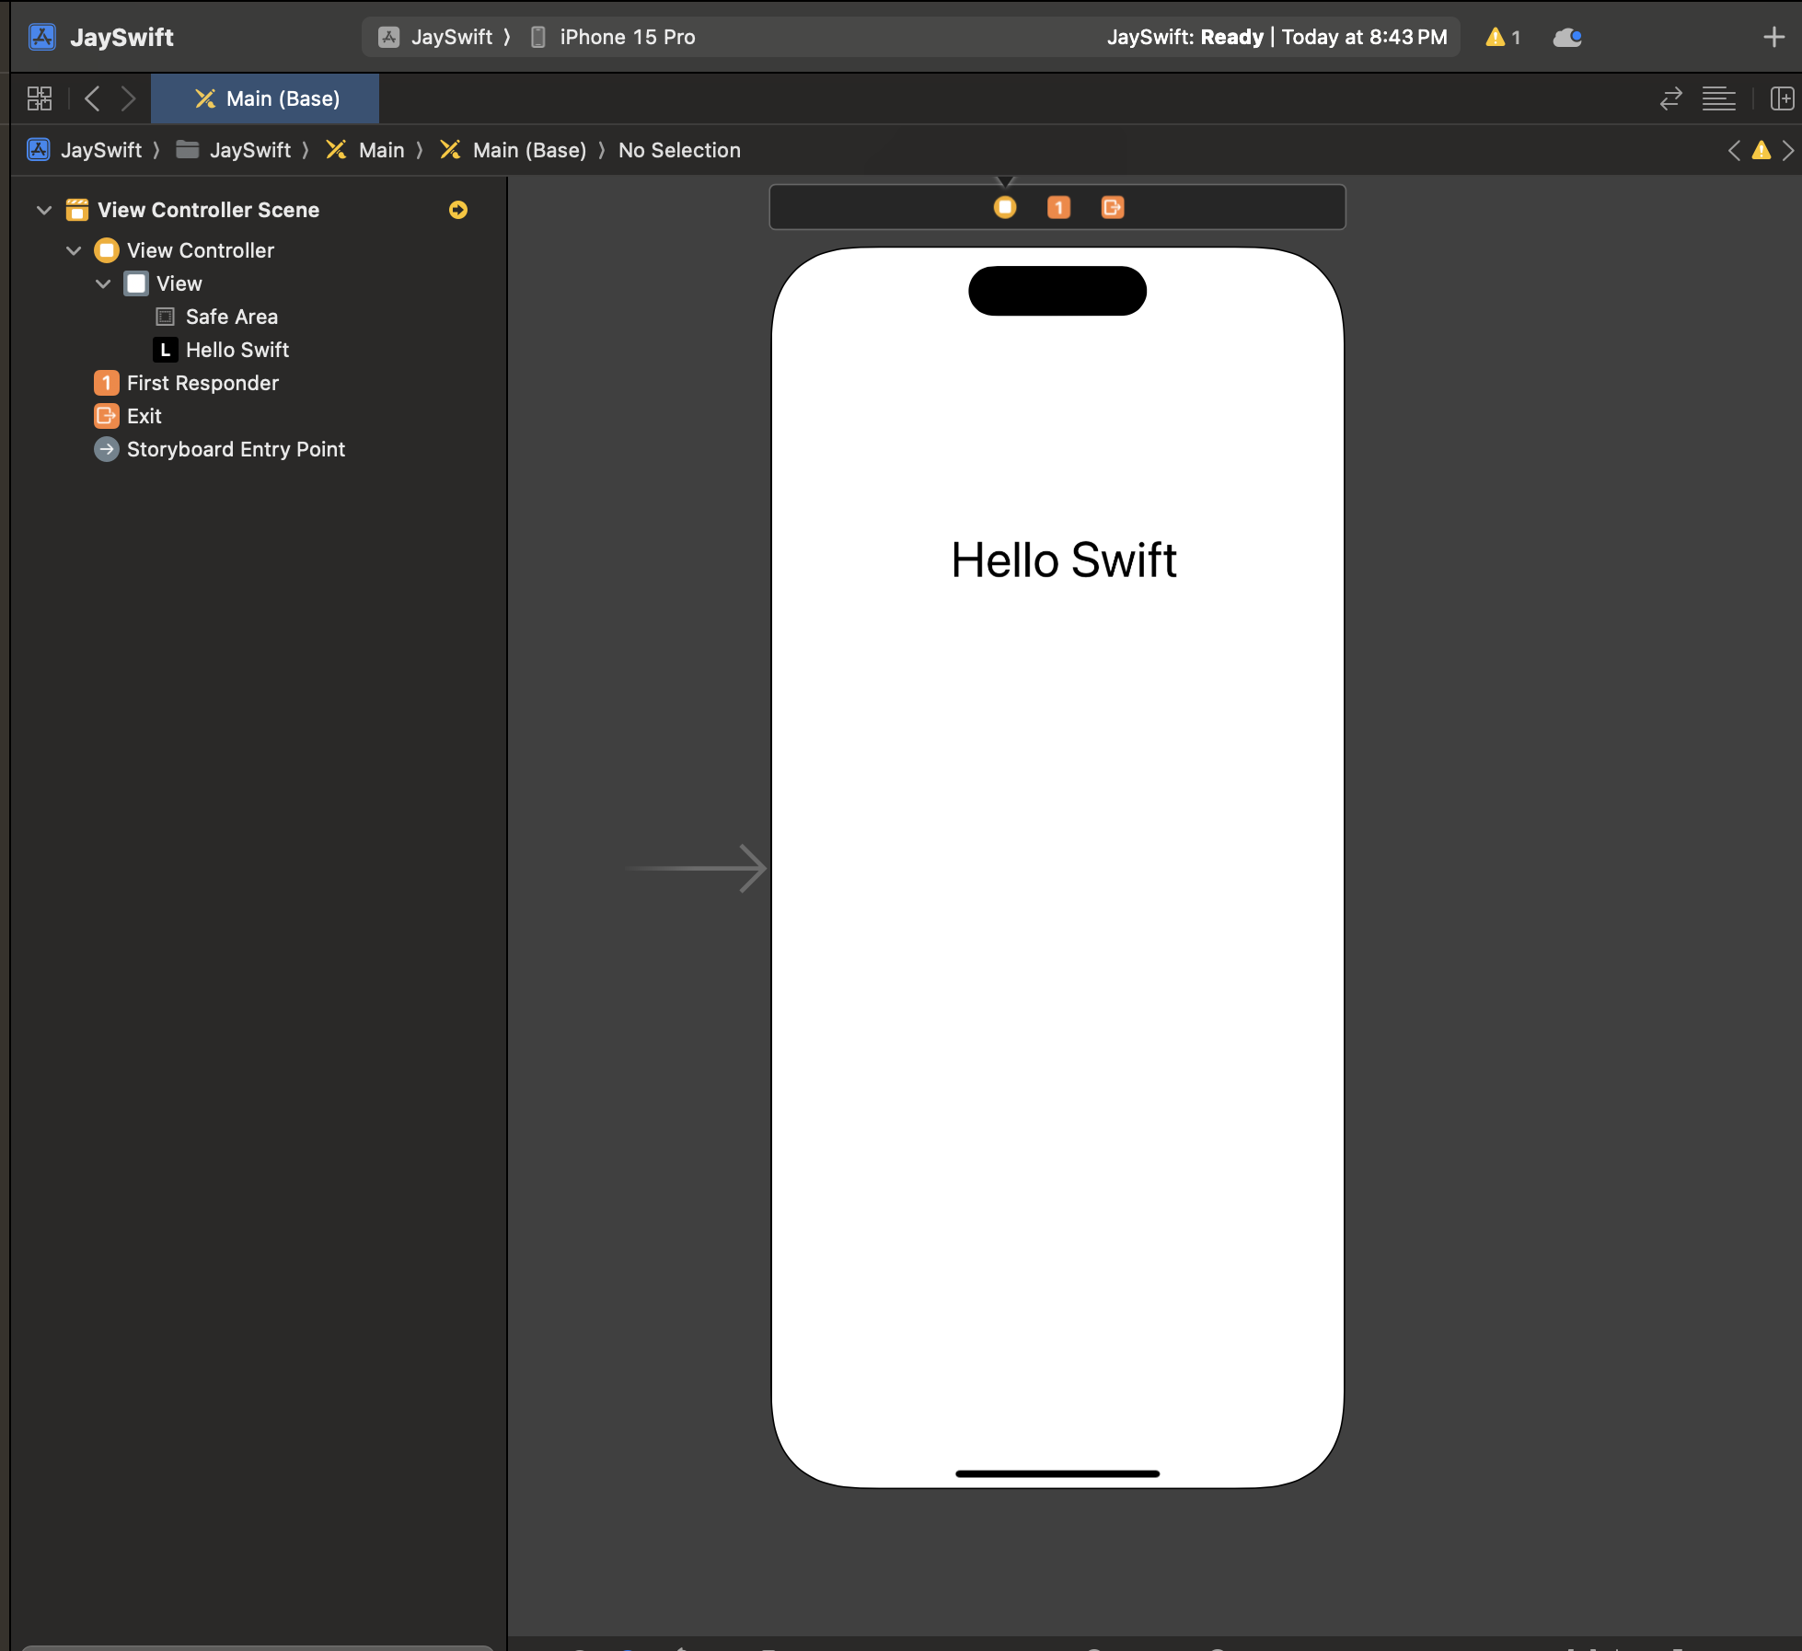This screenshot has width=1802, height=1651.
Task: Go back with the left navigation arrow
Action: pyautogui.click(x=92, y=98)
